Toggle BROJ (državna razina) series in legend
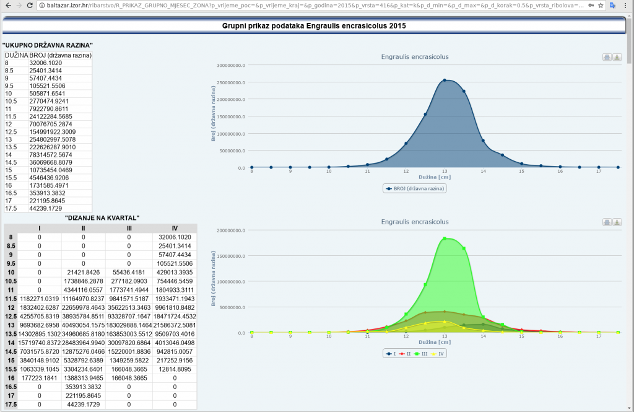 [415, 188]
